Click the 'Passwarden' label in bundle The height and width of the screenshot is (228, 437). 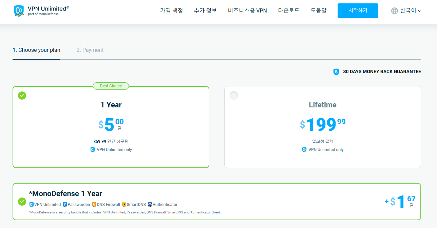79,205
